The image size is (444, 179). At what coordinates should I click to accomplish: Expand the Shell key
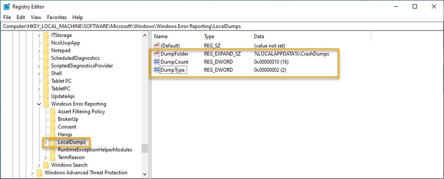pyautogui.click(x=39, y=73)
